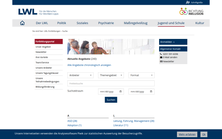The image size is (222, 139).
Task: Open Jugend und Schule menu
Action: (171, 23)
